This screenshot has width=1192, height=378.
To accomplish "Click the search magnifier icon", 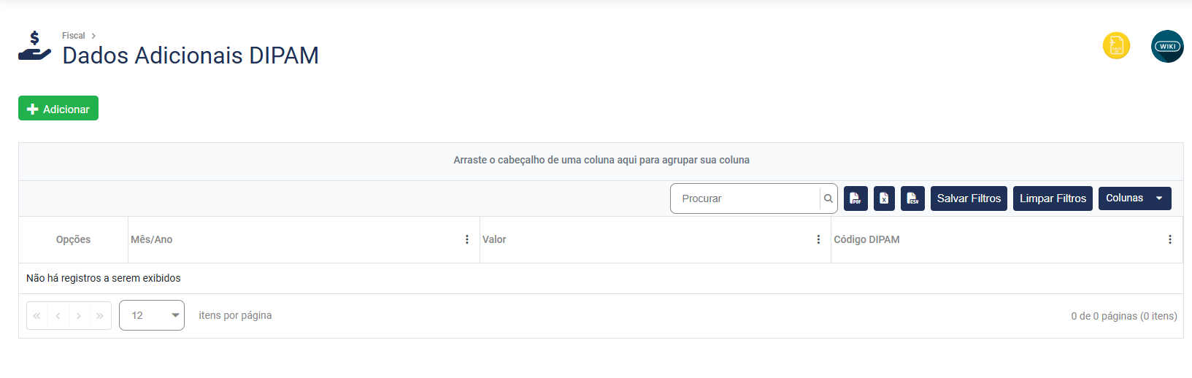I will point(828,198).
